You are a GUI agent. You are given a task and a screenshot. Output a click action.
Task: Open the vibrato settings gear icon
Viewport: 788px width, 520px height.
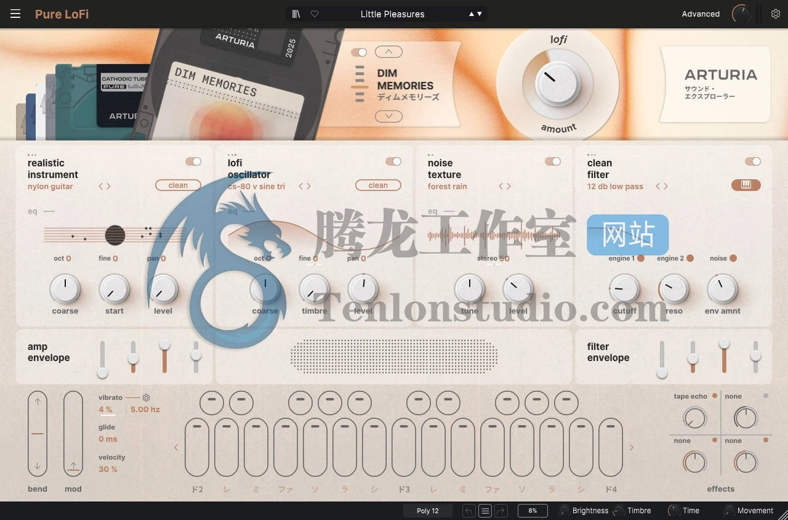147,397
